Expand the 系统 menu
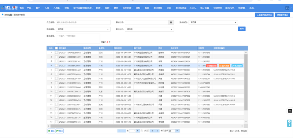293x138 pixels. click(252, 8)
